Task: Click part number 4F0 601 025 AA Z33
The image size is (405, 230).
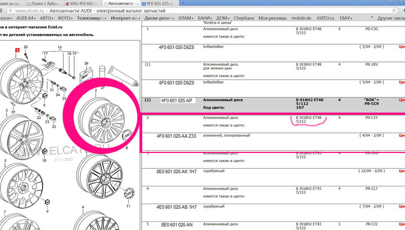Action: 176,136
